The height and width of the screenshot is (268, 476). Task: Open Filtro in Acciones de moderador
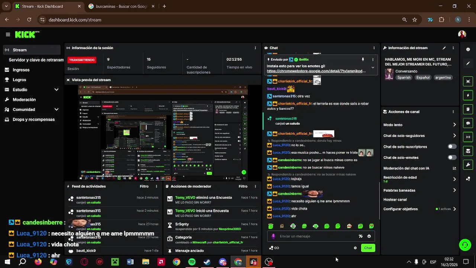coord(243,186)
